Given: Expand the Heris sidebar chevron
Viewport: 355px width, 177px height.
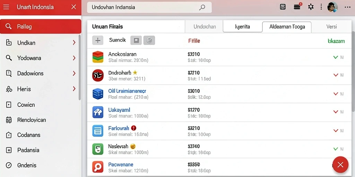Looking at the screenshot, I should pos(74,89).
